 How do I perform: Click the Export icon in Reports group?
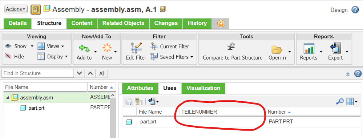[x=335, y=48]
